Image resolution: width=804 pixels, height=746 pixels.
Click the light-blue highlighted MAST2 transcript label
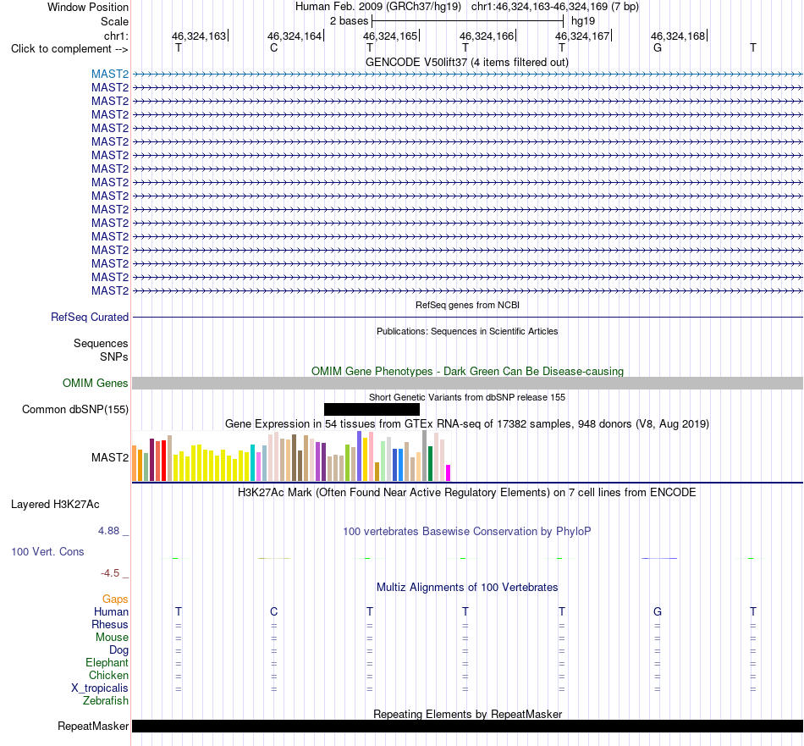click(110, 75)
